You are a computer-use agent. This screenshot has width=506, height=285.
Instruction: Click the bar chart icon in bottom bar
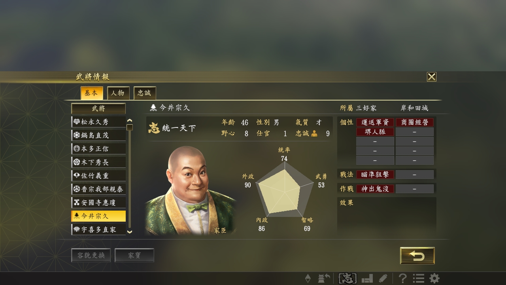(367, 279)
